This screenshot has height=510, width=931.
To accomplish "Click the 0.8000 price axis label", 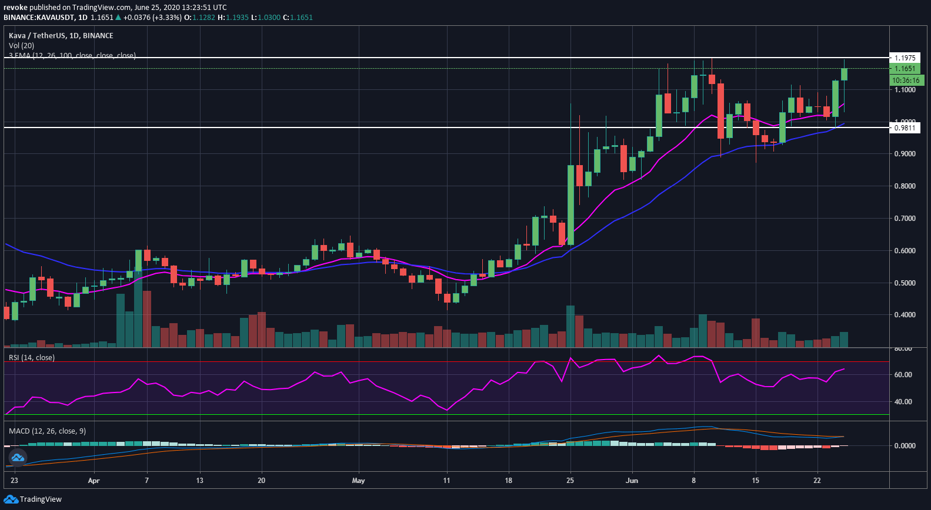I will coord(905,186).
